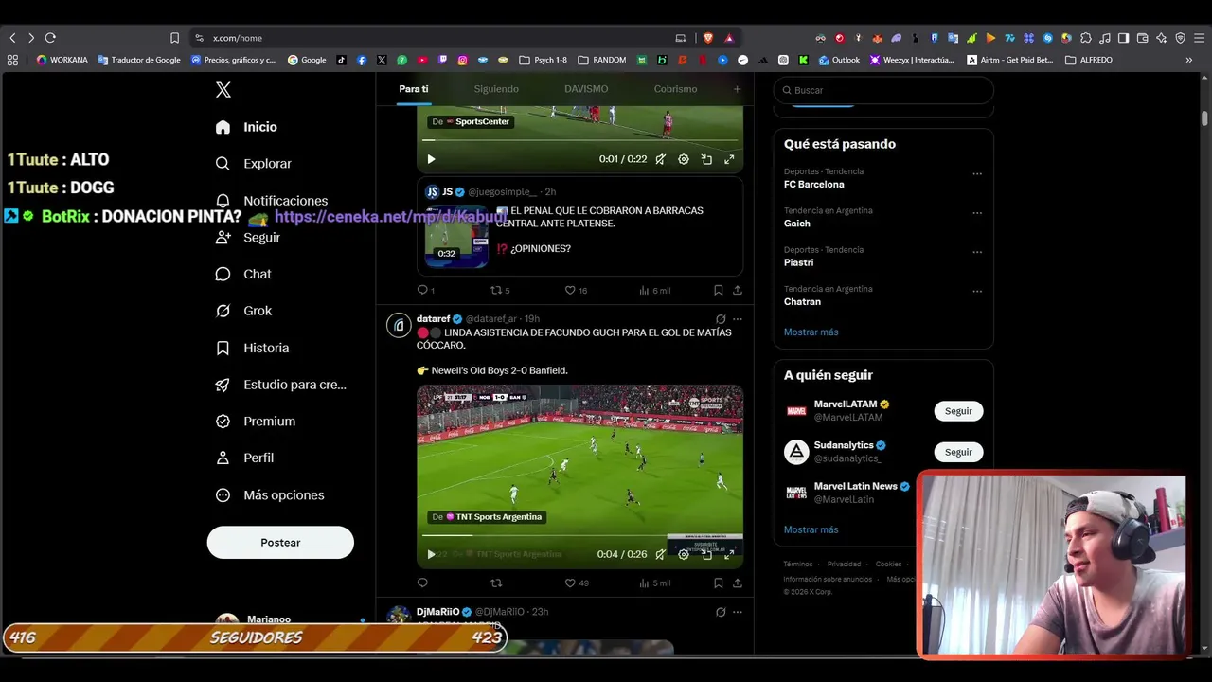
Task: Bookmark this page in the address bar
Action: pyautogui.click(x=174, y=38)
